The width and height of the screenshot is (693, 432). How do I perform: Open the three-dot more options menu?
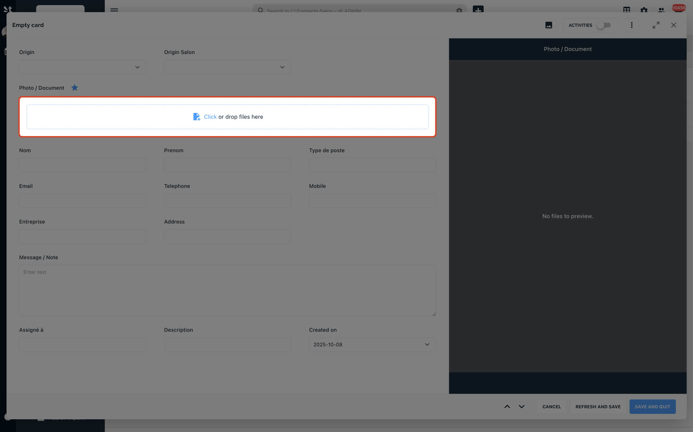[x=631, y=25]
